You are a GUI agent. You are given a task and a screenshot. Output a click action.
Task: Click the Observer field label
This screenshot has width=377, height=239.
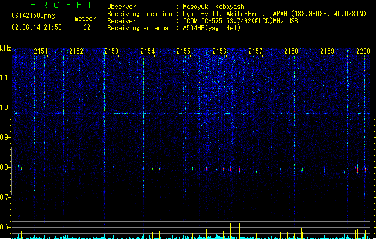(122, 7)
